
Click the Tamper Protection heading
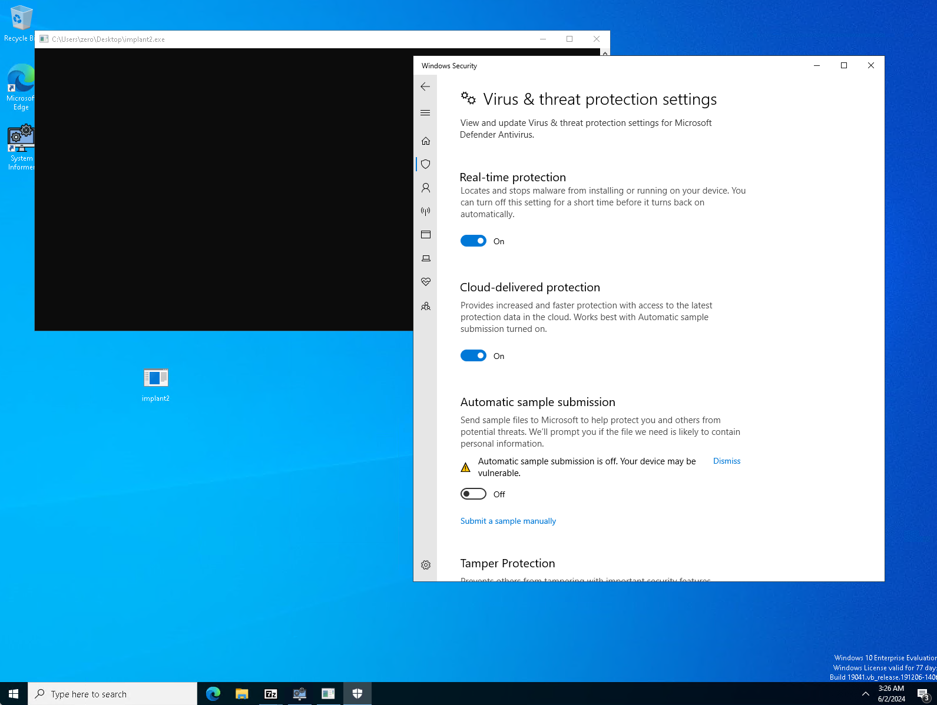508,563
